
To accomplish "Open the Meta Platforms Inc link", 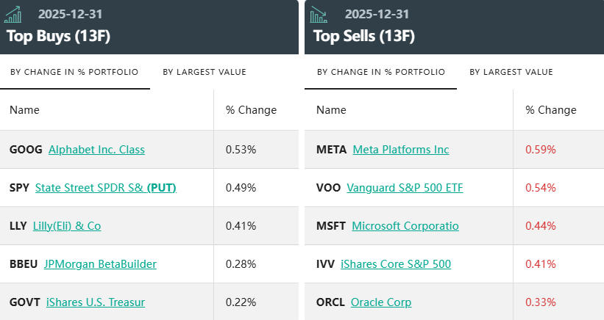I will [401, 150].
